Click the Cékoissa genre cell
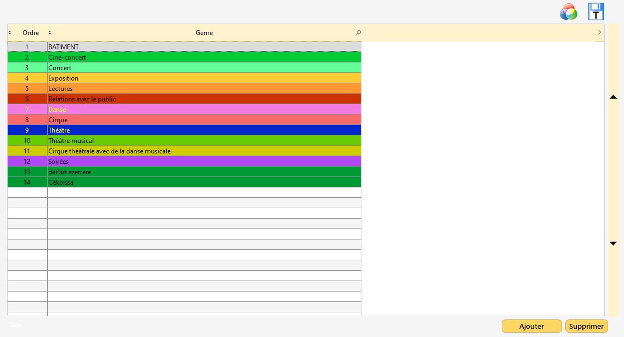Screen dimensions: 624x337 [x=204, y=182]
